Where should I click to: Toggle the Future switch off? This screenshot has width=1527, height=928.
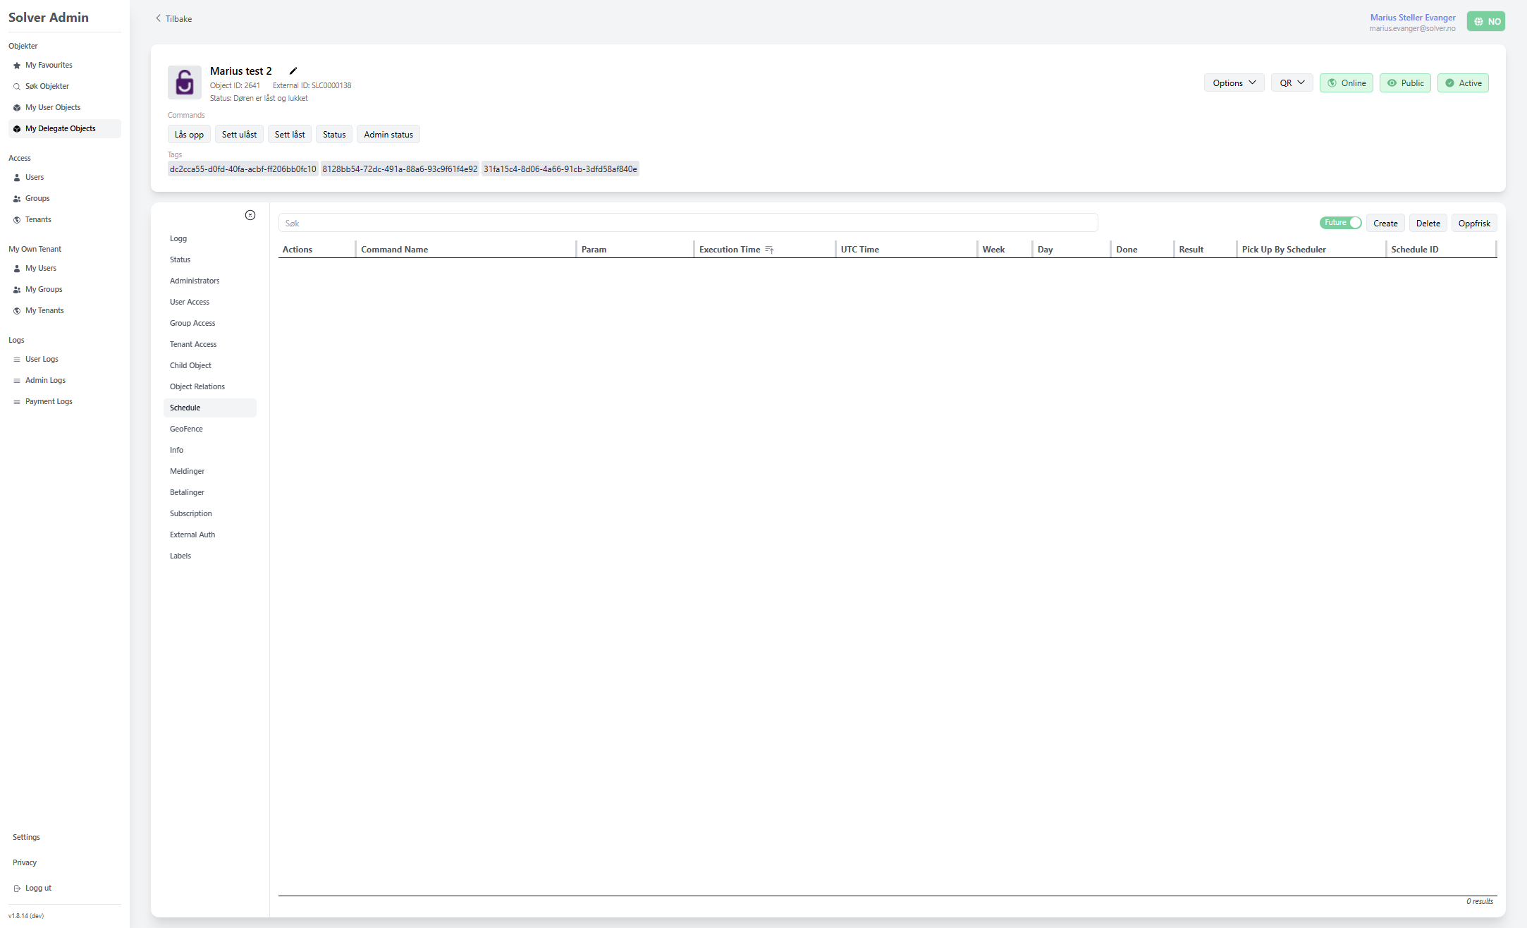1341,223
